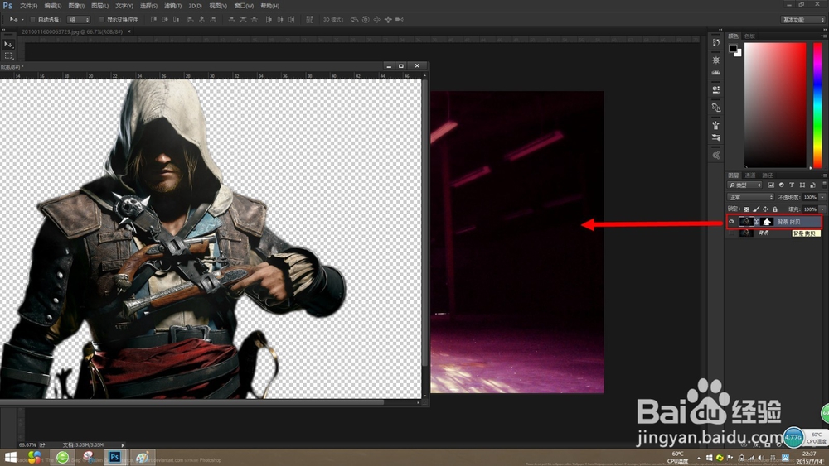Toggle lock position in Layers panel

point(765,209)
